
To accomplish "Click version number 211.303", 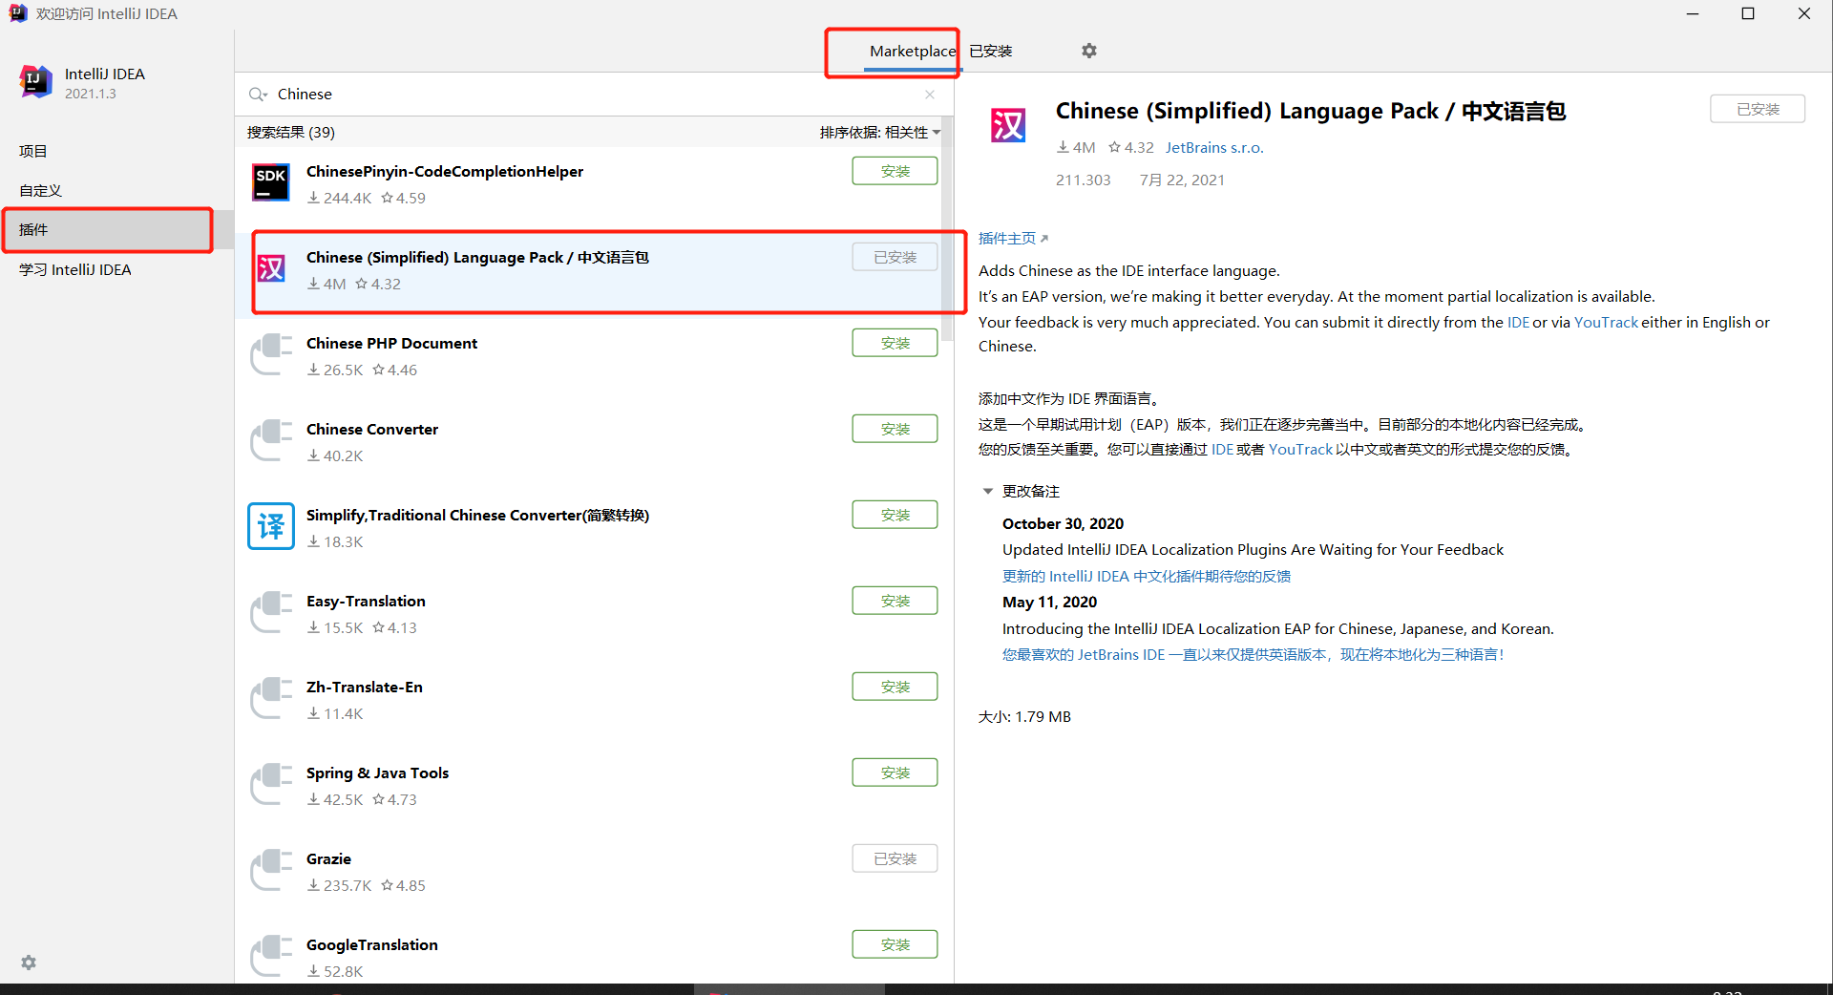I will coord(1083,180).
